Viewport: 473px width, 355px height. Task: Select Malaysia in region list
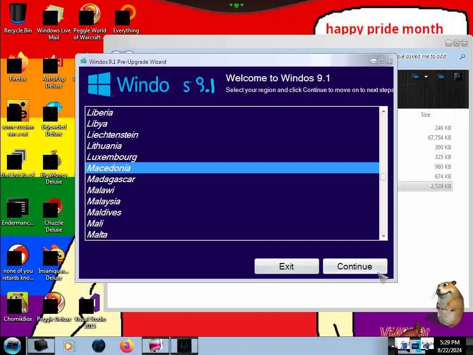[232, 201]
